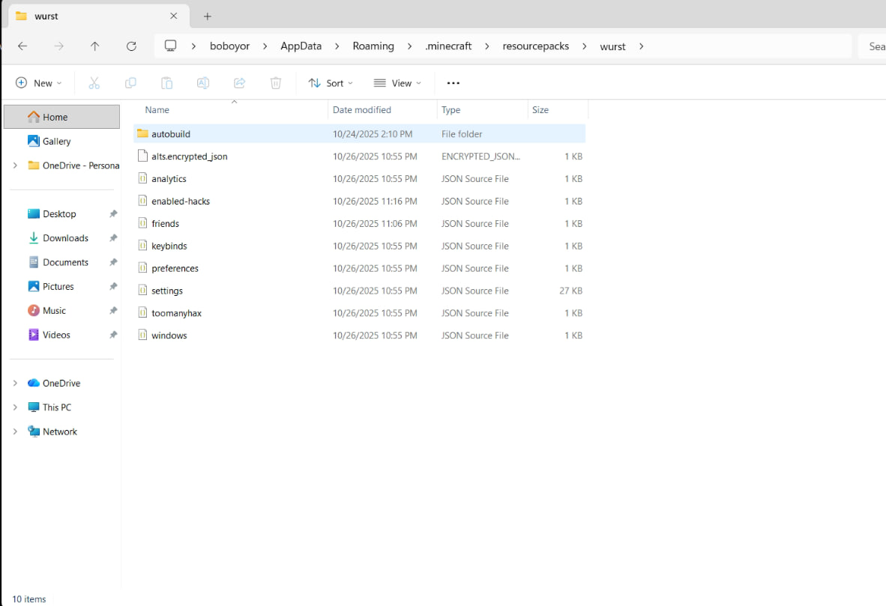
Task: Open Downloads in the sidebar
Action: (65, 238)
